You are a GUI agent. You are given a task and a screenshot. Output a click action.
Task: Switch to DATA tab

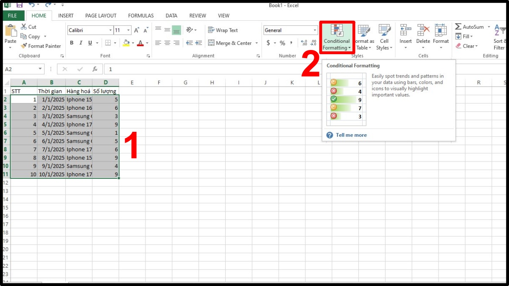[171, 16]
